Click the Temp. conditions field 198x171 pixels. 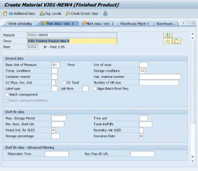(x=55, y=71)
